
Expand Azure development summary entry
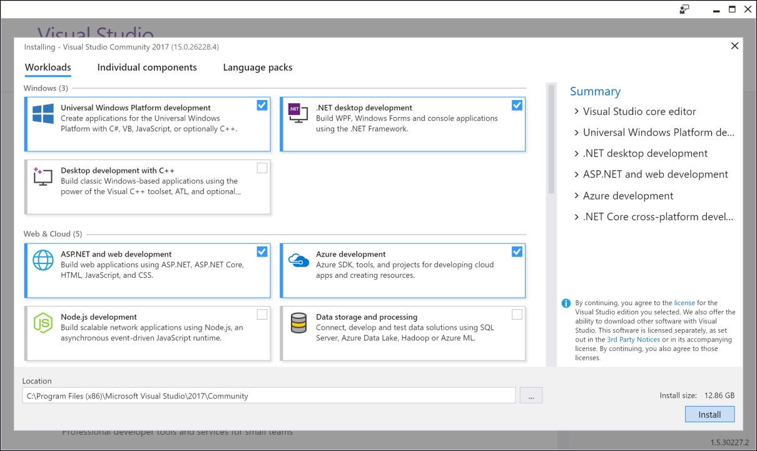pyautogui.click(x=576, y=196)
